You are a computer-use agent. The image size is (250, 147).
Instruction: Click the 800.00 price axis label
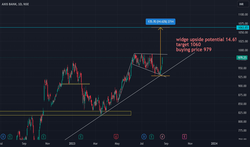click(x=242, y=122)
